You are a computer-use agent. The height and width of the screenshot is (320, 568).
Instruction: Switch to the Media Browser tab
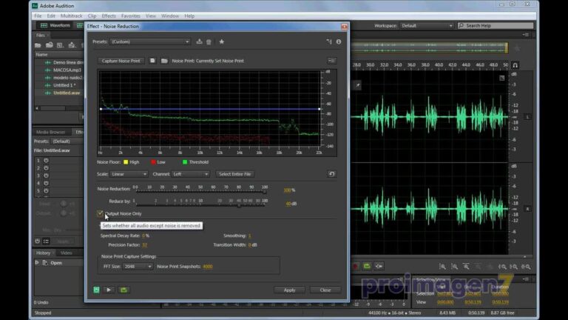pos(51,132)
